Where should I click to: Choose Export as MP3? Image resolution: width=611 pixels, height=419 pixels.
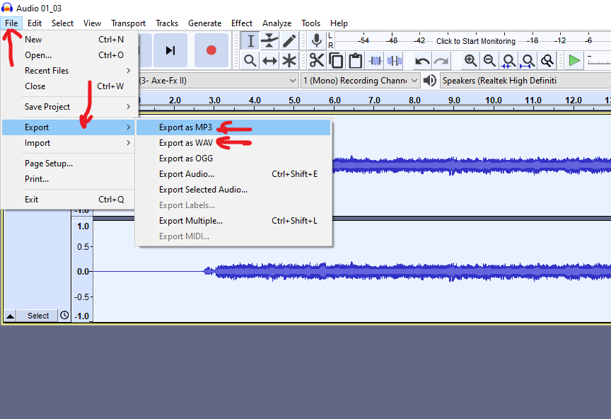pos(185,127)
